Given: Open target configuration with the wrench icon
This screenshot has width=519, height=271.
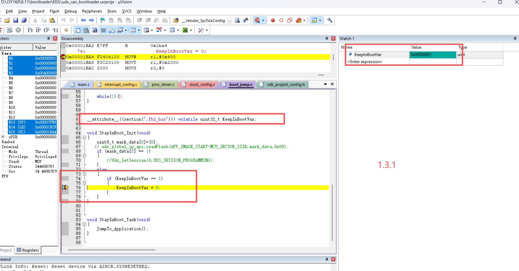Looking at the screenshot, I should coord(330,20).
